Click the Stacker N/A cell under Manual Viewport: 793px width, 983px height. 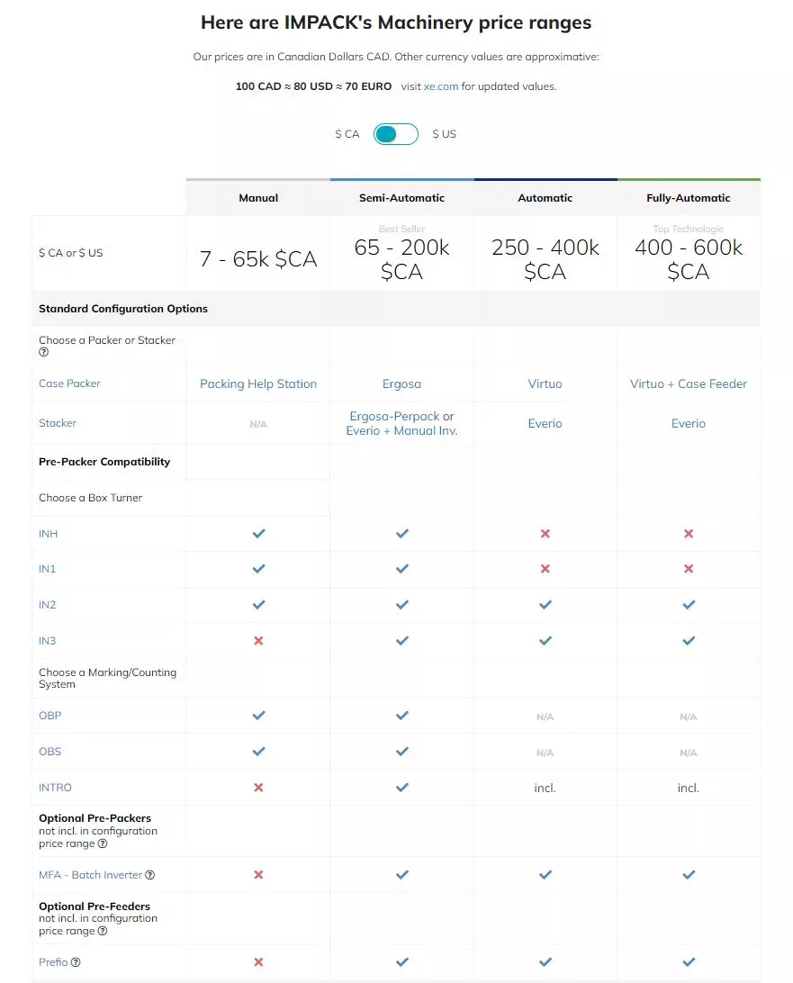[258, 424]
